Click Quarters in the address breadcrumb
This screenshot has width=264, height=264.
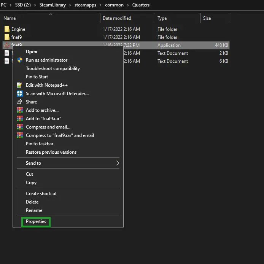pos(141,5)
